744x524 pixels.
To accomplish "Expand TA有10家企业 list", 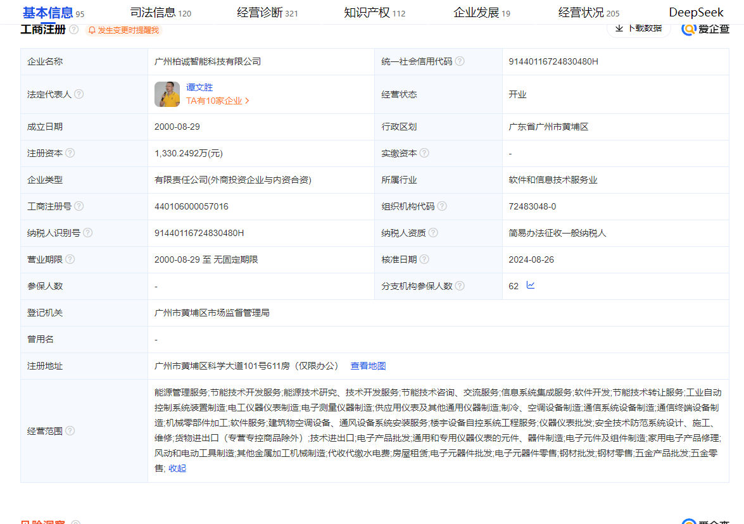I will click(x=218, y=101).
